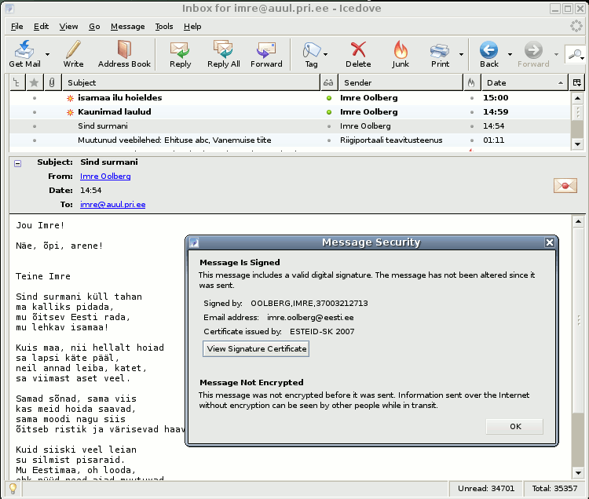Toggle star on isamaa ilu hoieldes row
Image resolution: width=589 pixels, height=499 pixels.
tap(35, 98)
